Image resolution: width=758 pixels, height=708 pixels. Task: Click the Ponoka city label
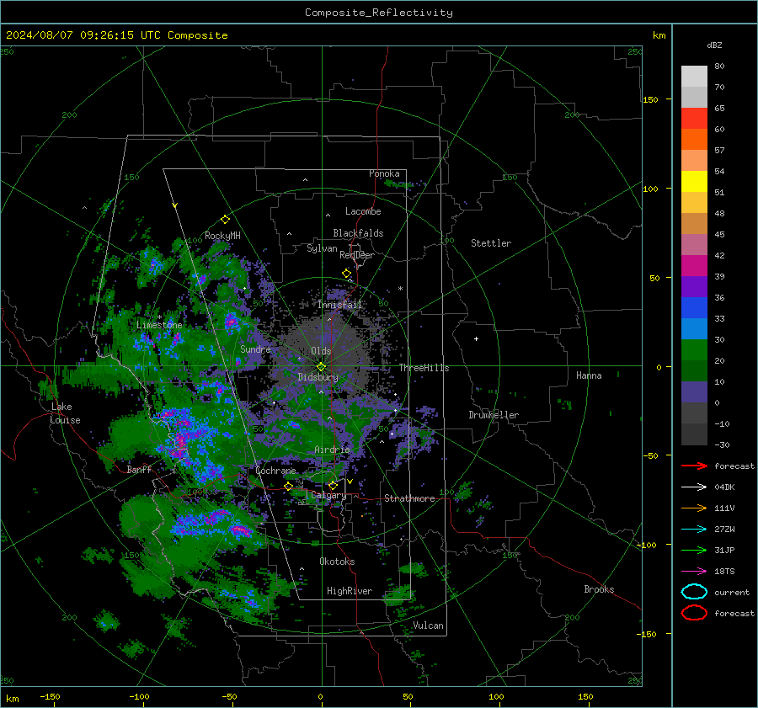pyautogui.click(x=384, y=173)
